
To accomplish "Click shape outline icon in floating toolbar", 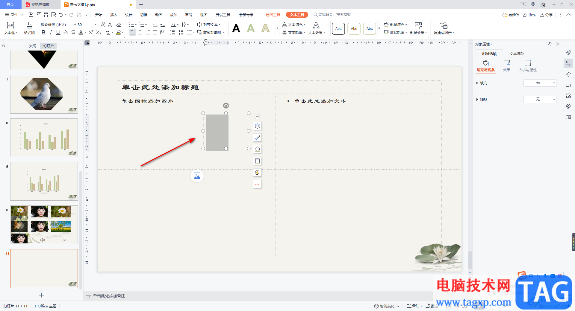I will (257, 161).
